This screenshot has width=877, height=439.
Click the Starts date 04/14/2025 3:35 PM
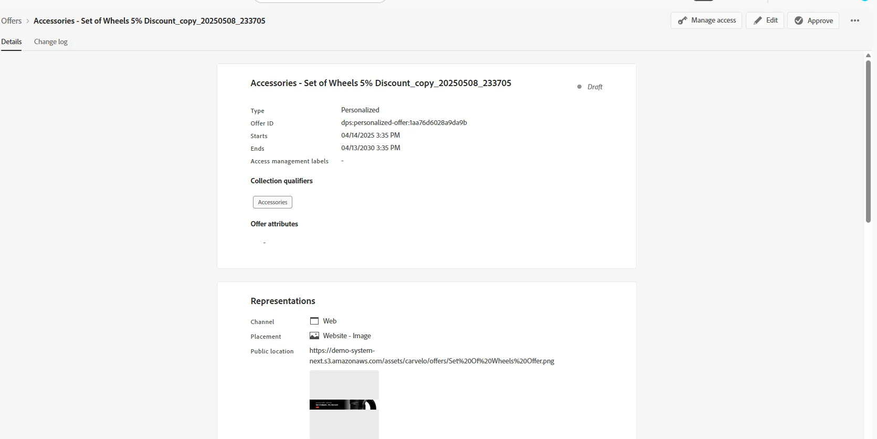(371, 135)
